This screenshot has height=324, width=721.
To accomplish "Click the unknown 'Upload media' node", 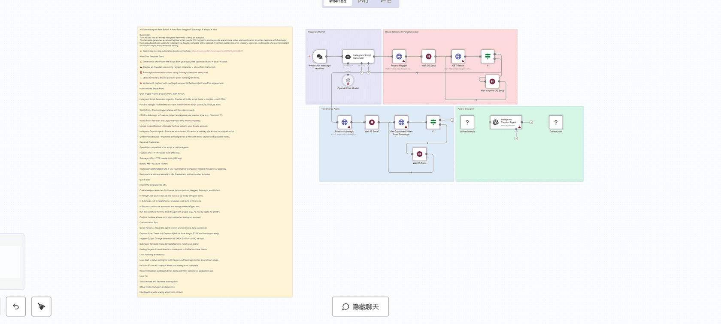I will coord(467,122).
